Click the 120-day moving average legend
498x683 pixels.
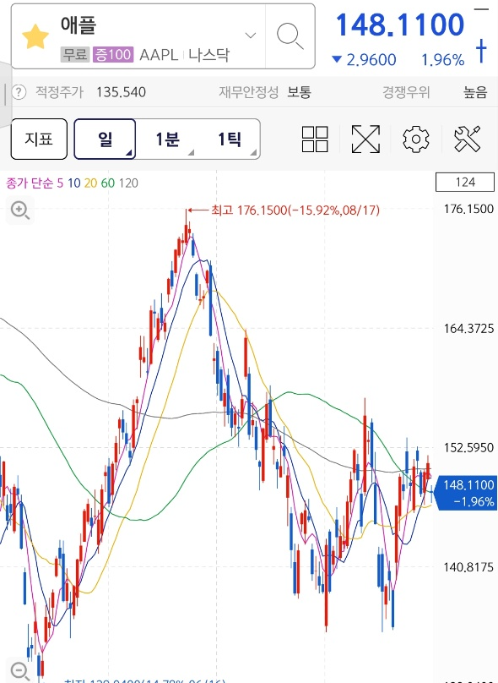(128, 183)
